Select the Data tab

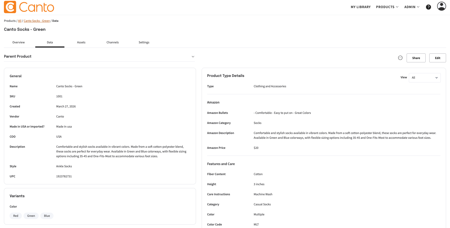point(50,43)
